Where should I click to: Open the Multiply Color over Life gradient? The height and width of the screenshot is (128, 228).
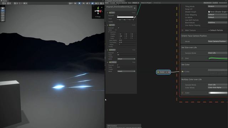pyautogui.click(x=218, y=93)
